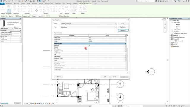Open the File menu tab
Screen dimensions: 190x107
[x=2, y=4]
